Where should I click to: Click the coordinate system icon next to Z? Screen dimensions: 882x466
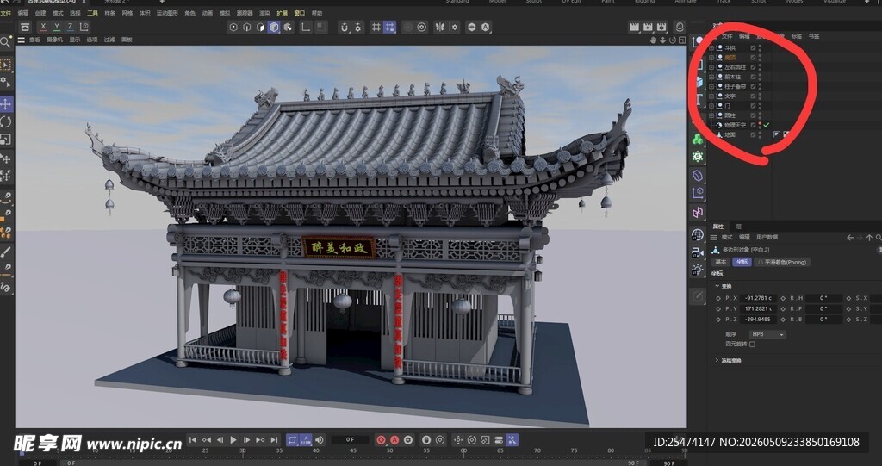tap(84, 27)
